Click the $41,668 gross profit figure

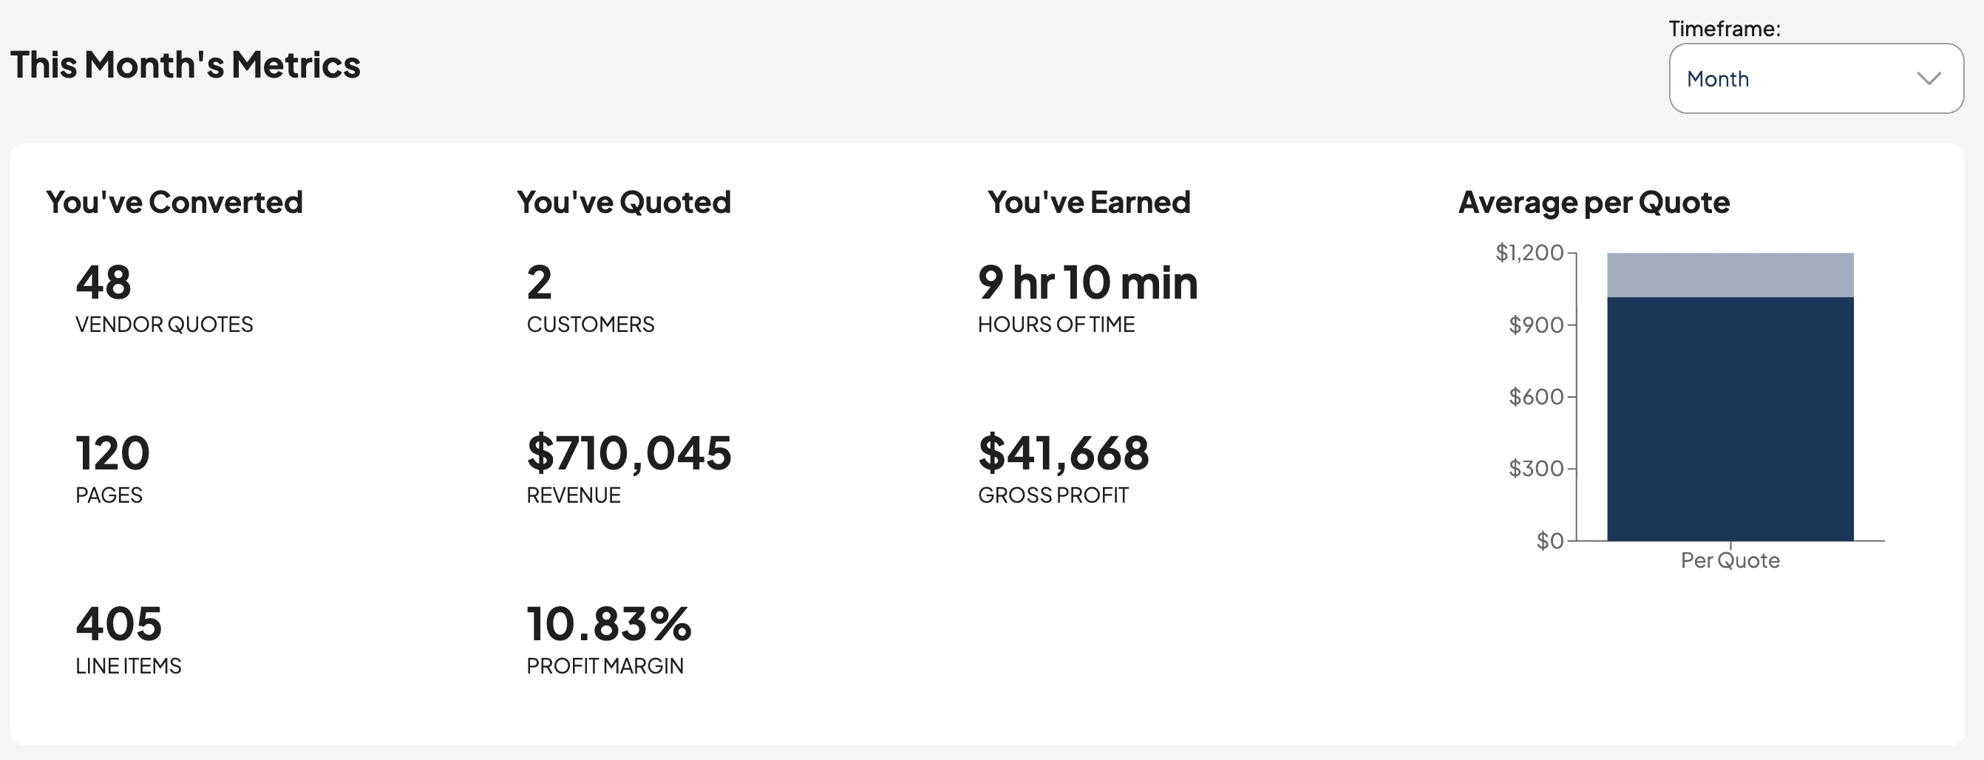(x=1063, y=455)
